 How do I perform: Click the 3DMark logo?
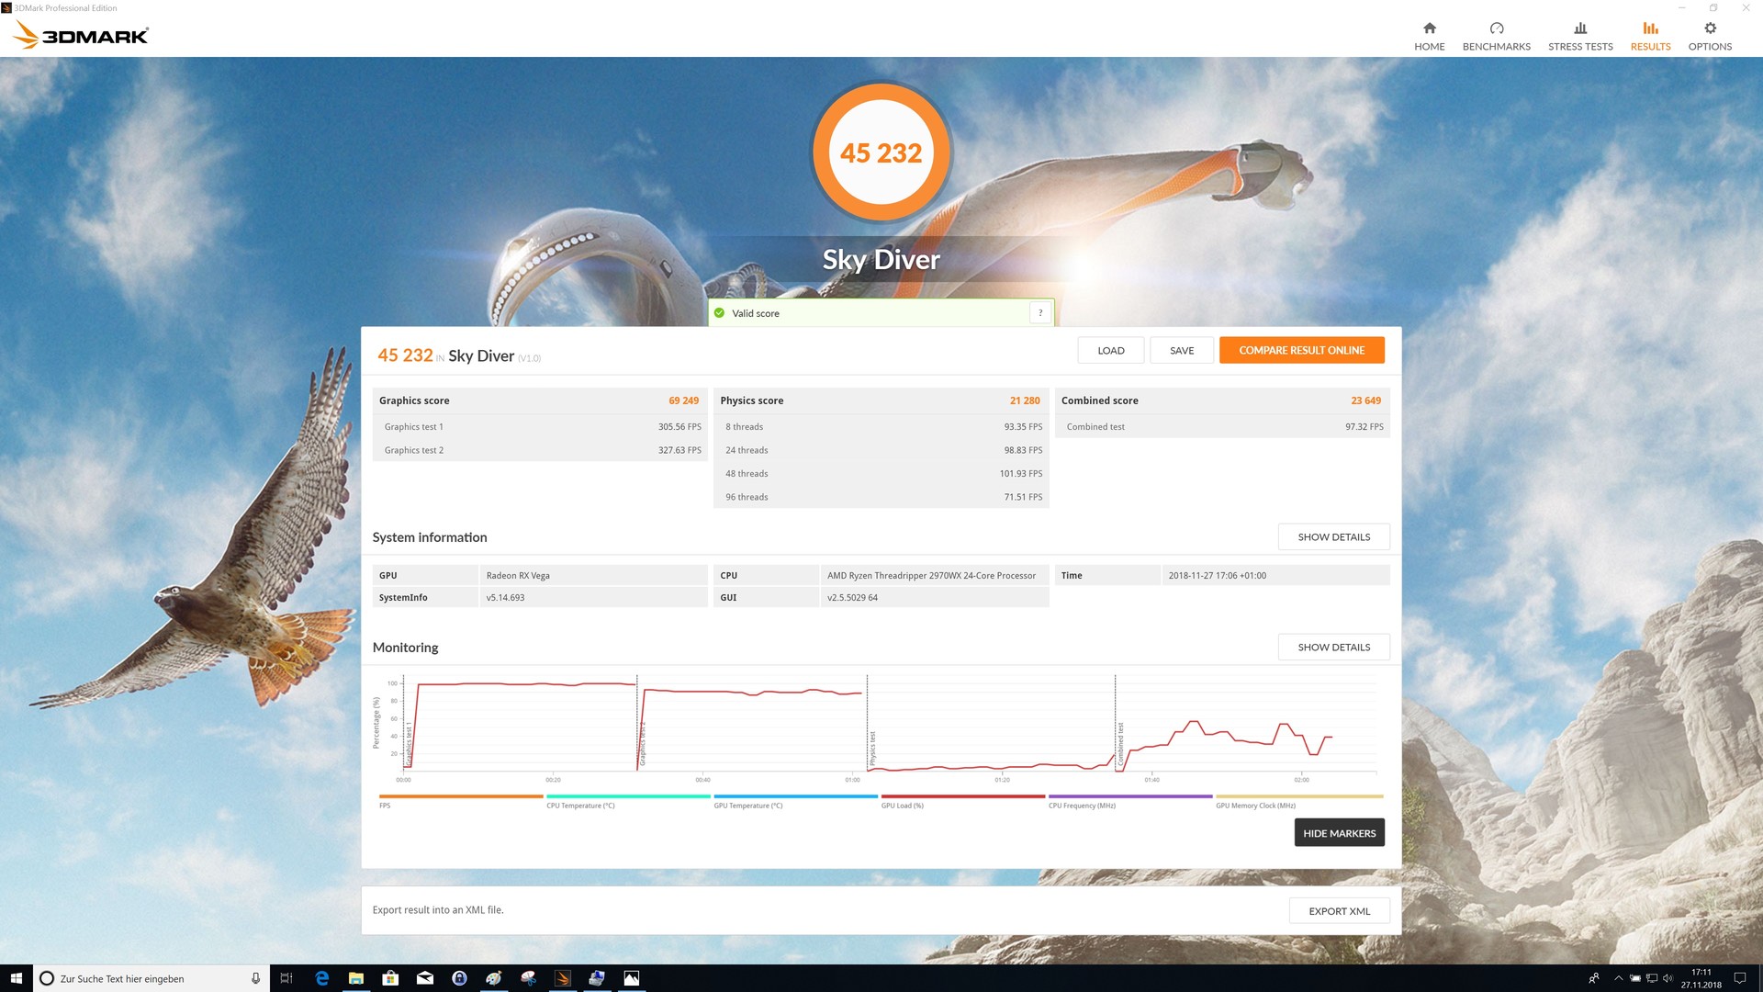coord(81,35)
